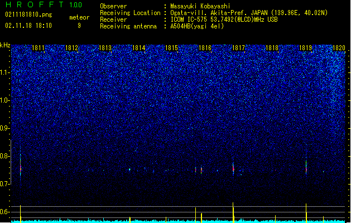Click the meteor count label

click(79, 17)
